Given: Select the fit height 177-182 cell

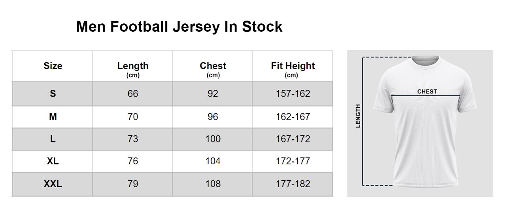Looking at the screenshot, I should pyautogui.click(x=293, y=184).
